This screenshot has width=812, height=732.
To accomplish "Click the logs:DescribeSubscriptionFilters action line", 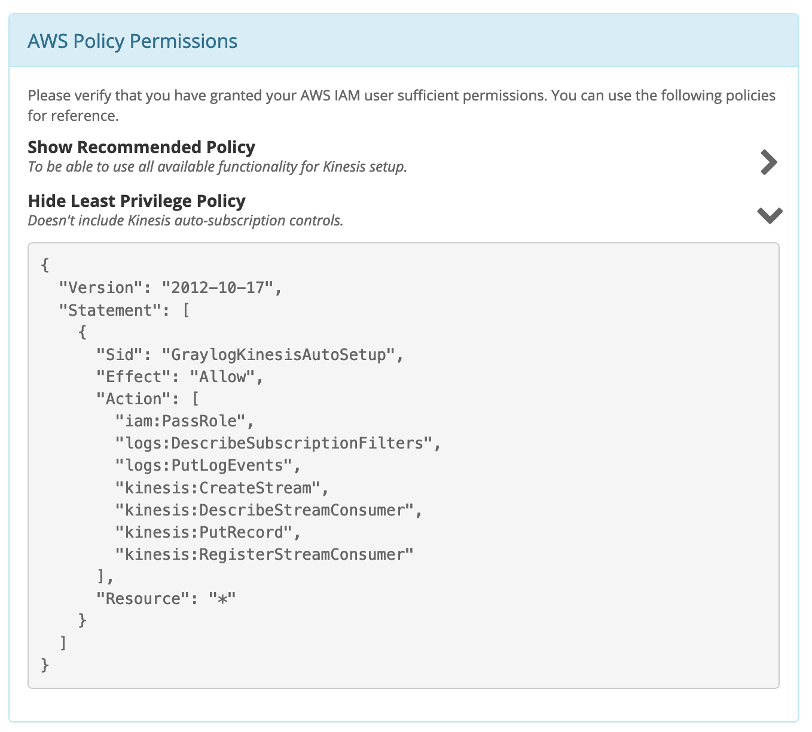I will [x=277, y=443].
